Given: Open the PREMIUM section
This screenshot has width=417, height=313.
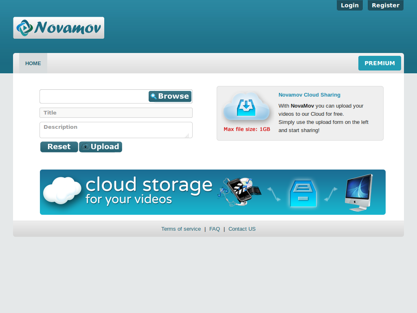Looking at the screenshot, I should point(380,63).
